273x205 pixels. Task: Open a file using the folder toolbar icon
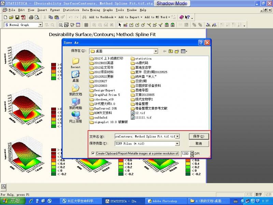pos(11,17)
